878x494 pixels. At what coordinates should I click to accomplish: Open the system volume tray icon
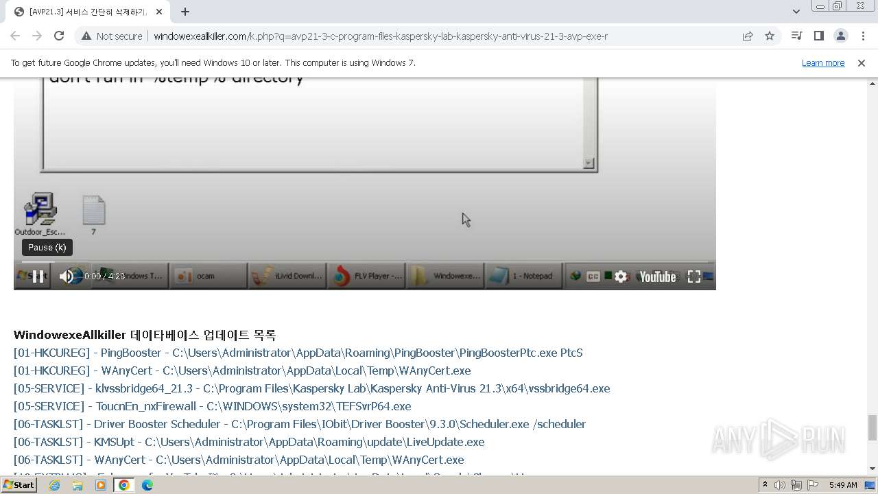[780, 485]
